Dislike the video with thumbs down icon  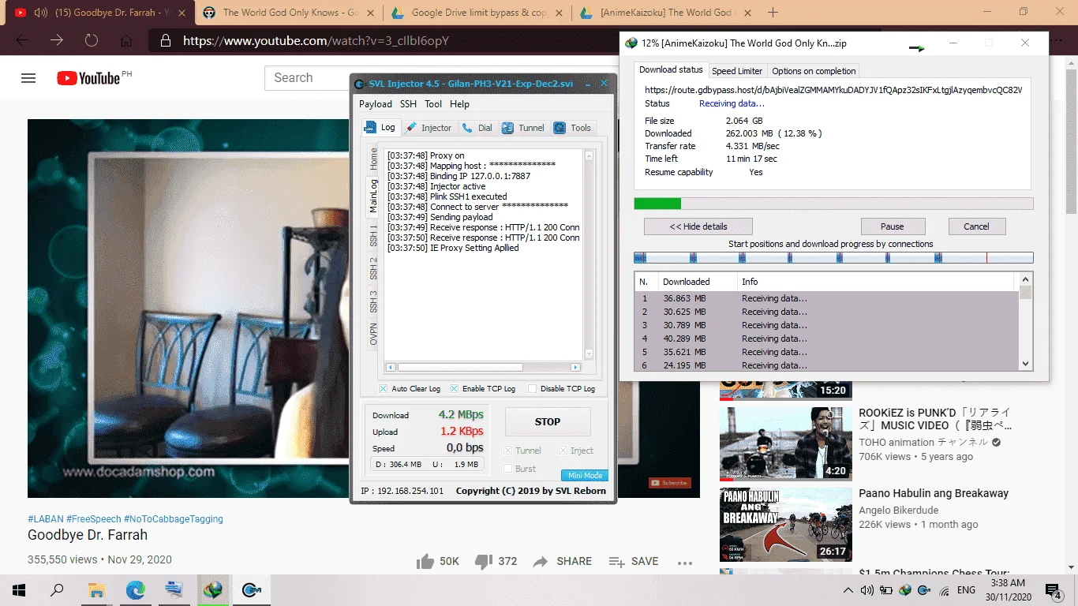(x=484, y=561)
